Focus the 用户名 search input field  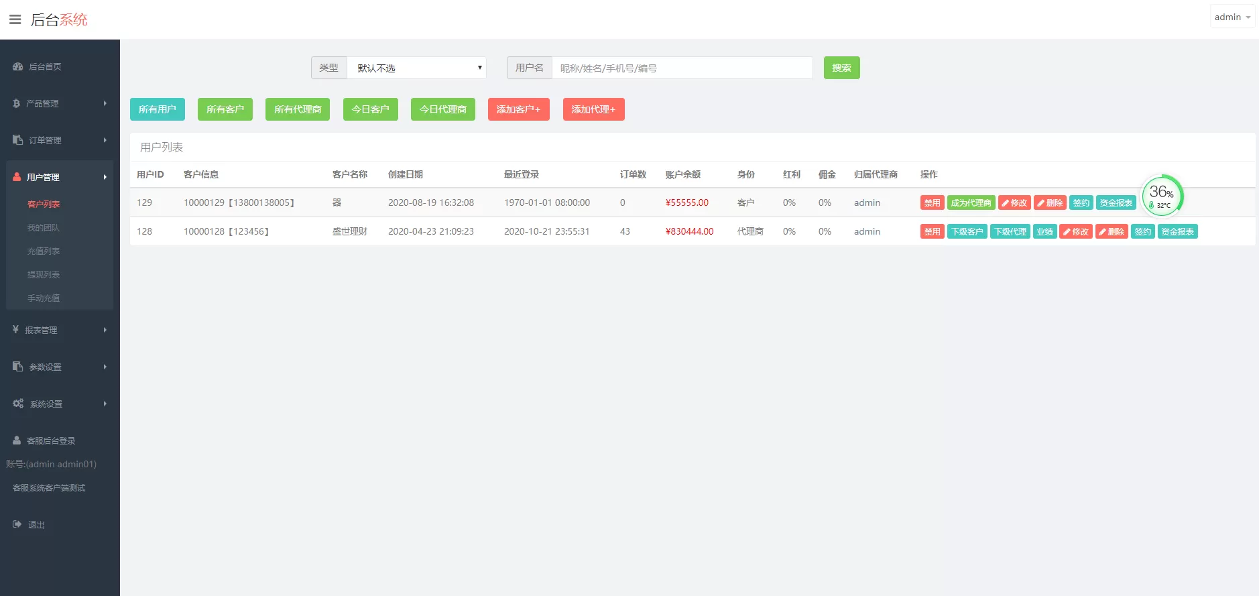(x=682, y=68)
